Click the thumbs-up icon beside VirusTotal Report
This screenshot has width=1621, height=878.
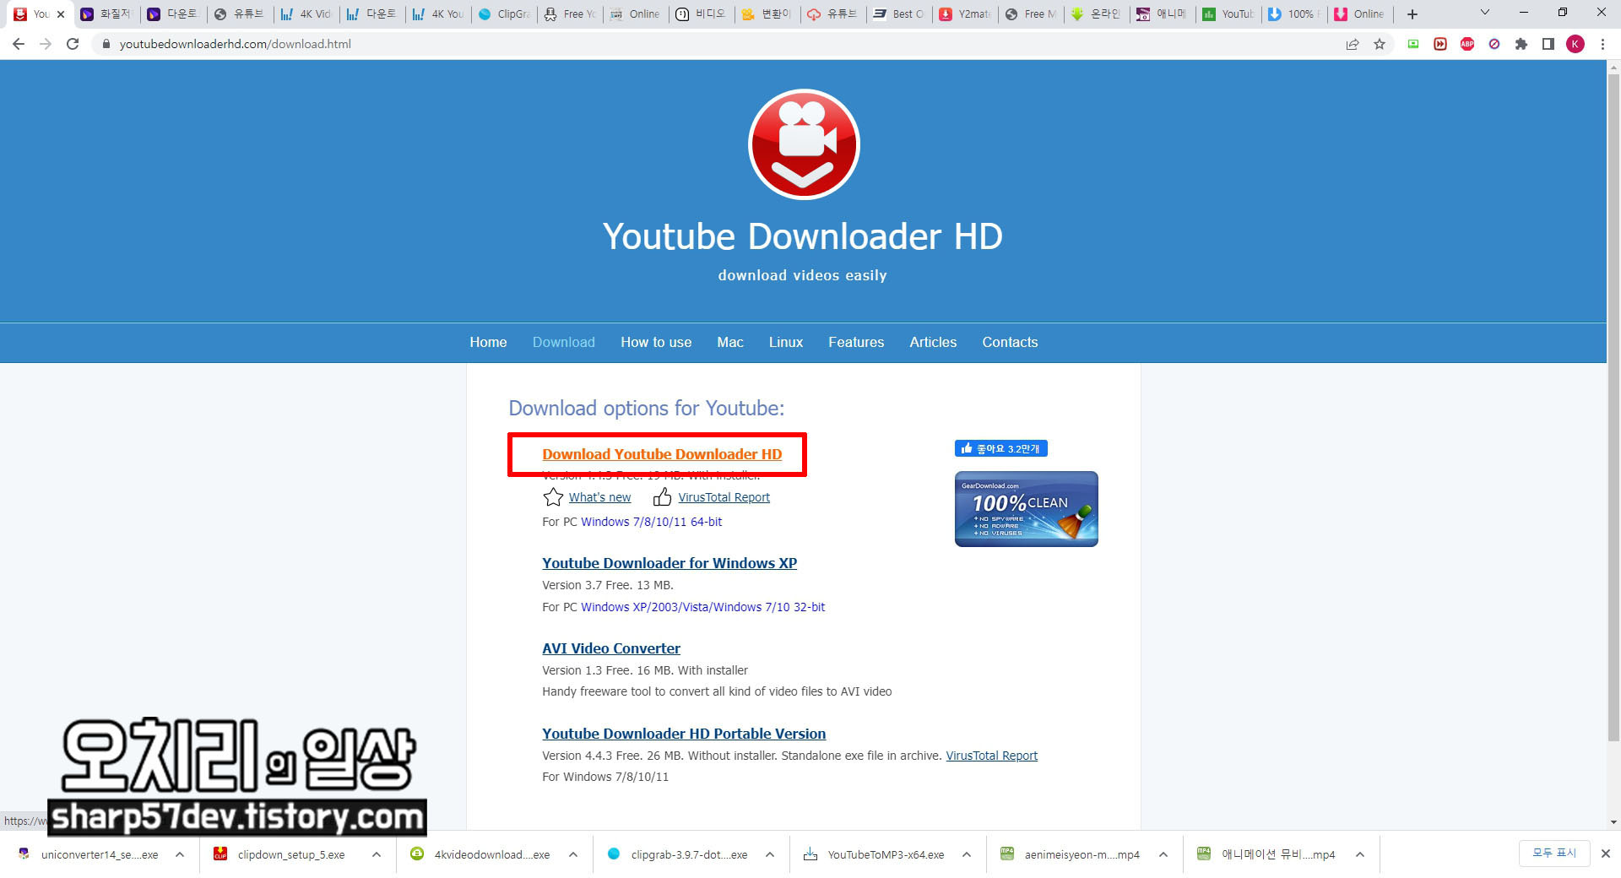click(x=663, y=496)
